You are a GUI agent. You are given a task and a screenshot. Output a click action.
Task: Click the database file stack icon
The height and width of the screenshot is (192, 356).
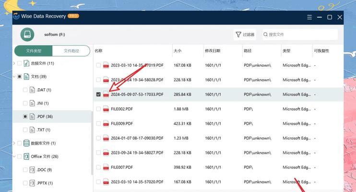(x=26, y=143)
